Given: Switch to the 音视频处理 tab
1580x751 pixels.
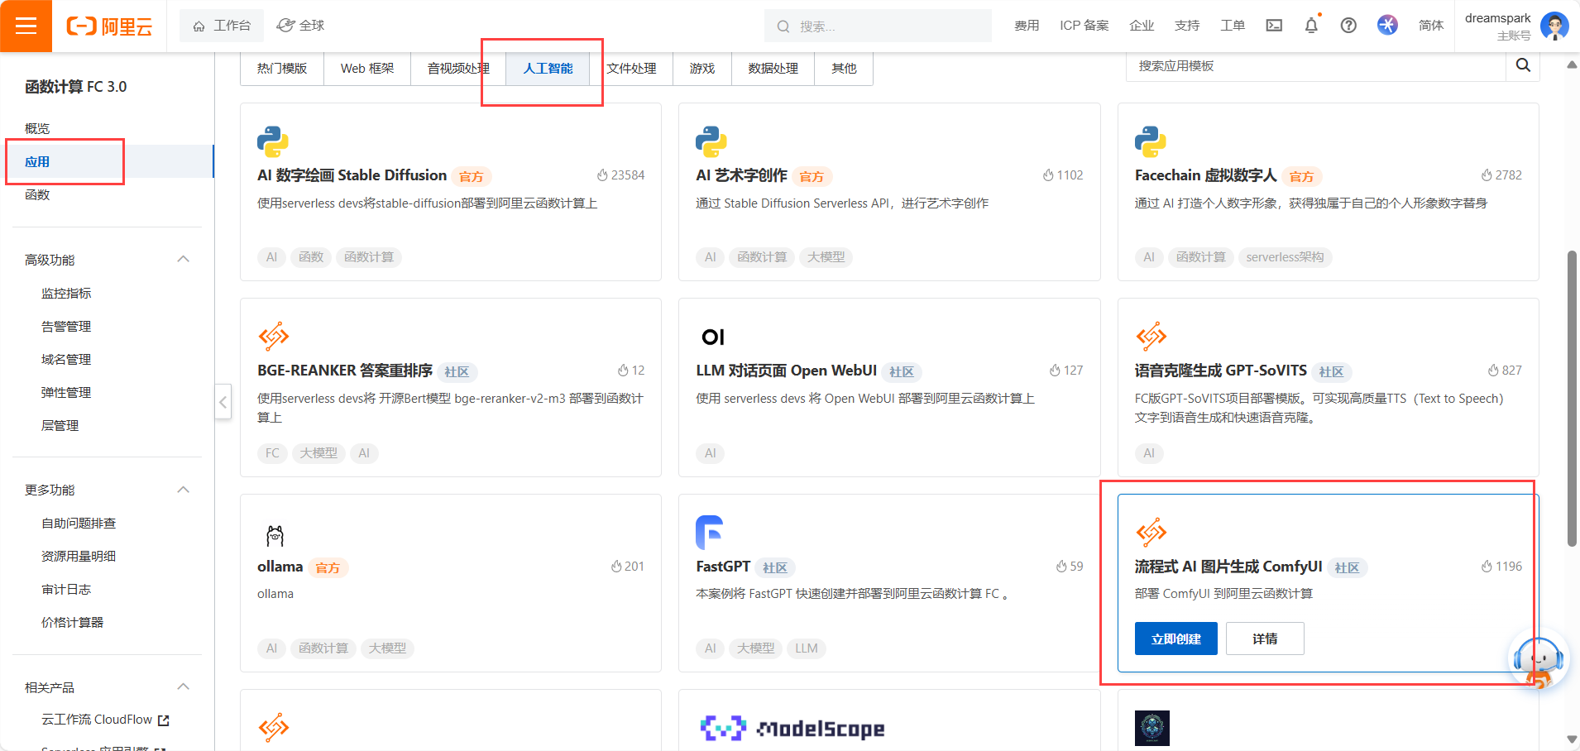Looking at the screenshot, I should 458,69.
